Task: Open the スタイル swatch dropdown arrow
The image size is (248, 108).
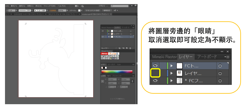Action: pos(81,11)
